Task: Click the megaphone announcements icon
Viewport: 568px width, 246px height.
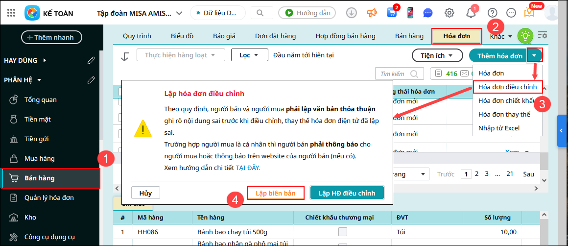Action: coord(372,13)
